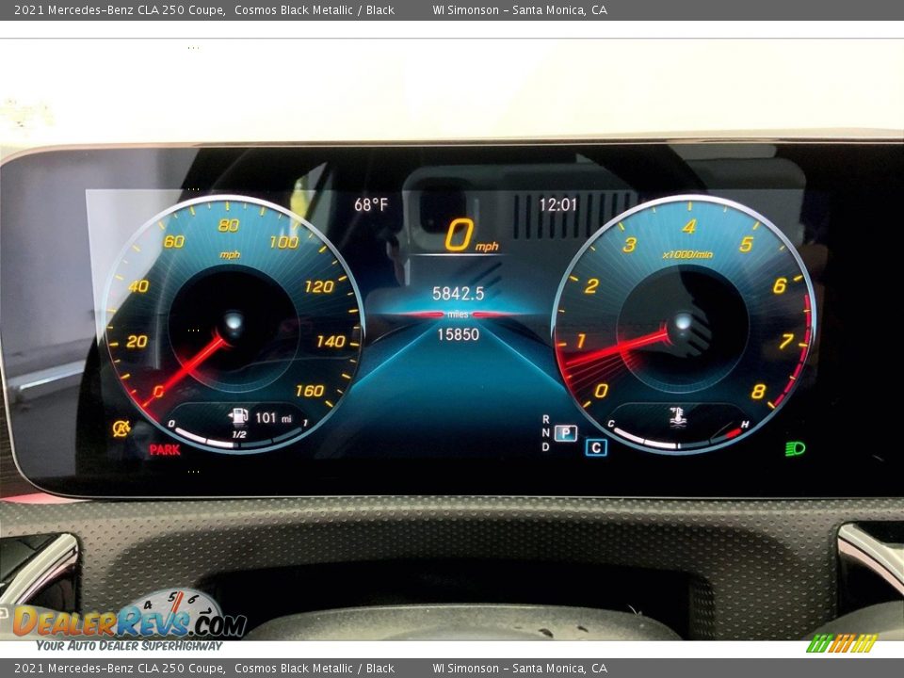
Task: Click the DealerRevs.com logo
Action: point(129,621)
